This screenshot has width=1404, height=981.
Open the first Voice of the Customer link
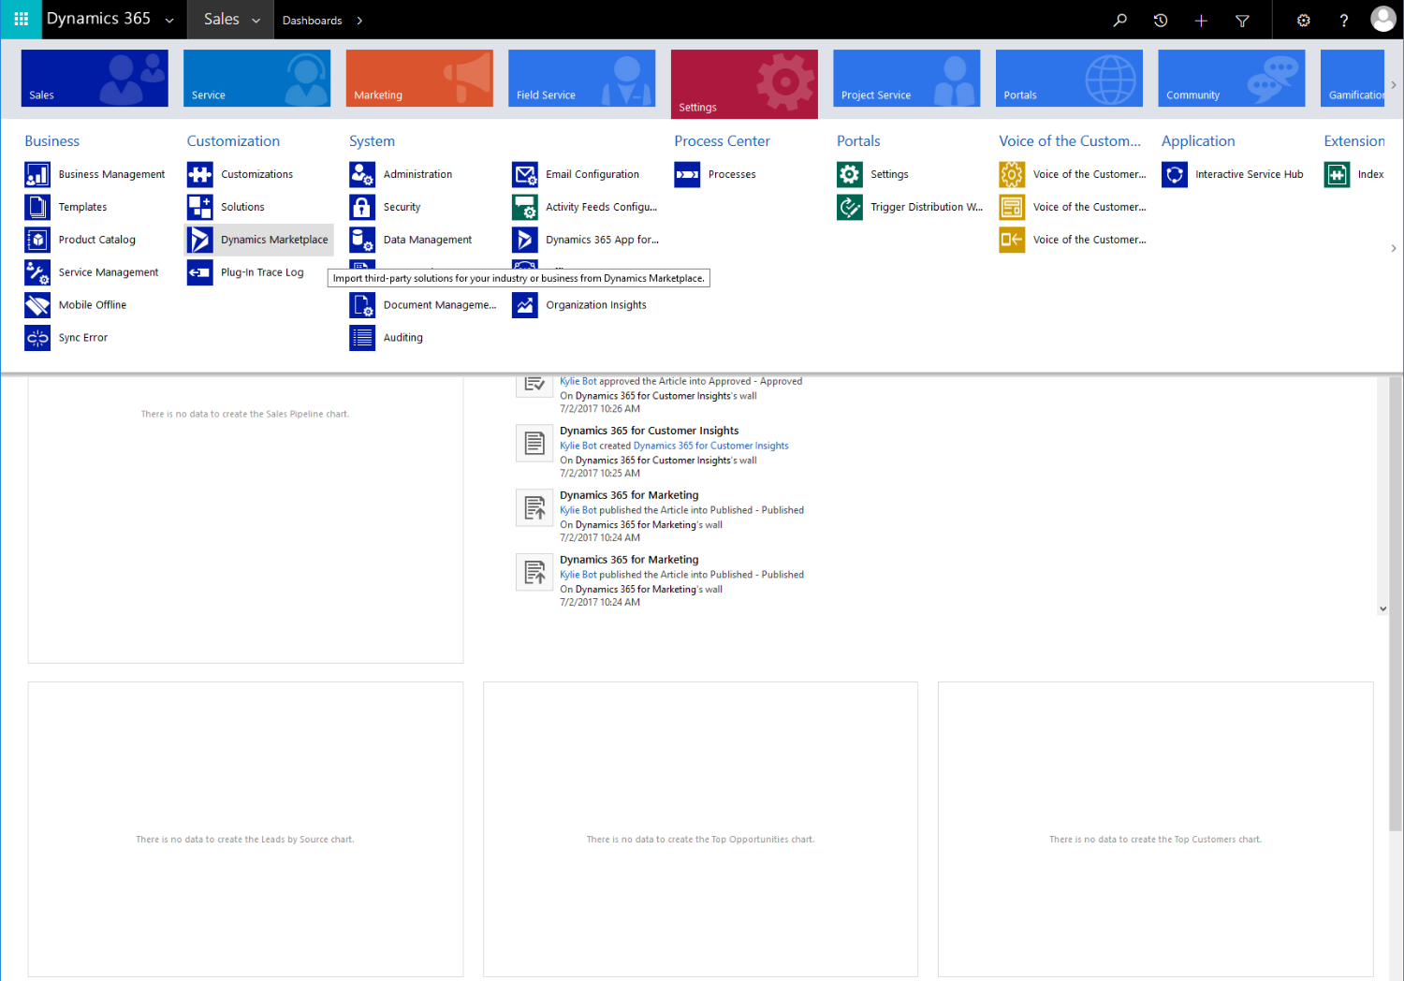pyautogui.click(x=1090, y=174)
